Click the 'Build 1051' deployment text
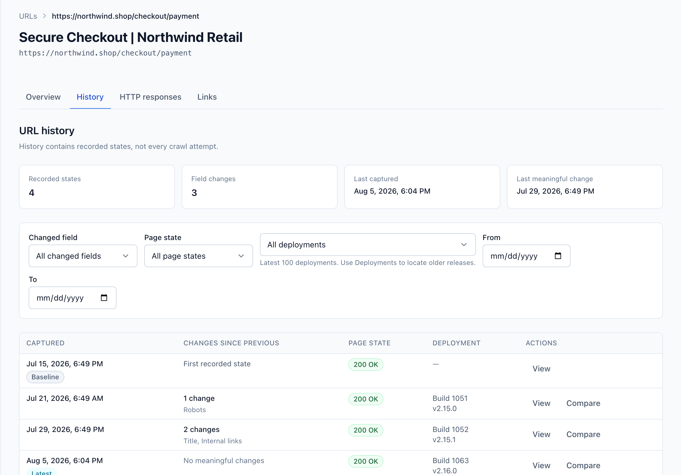The width and height of the screenshot is (681, 475). [450, 398]
